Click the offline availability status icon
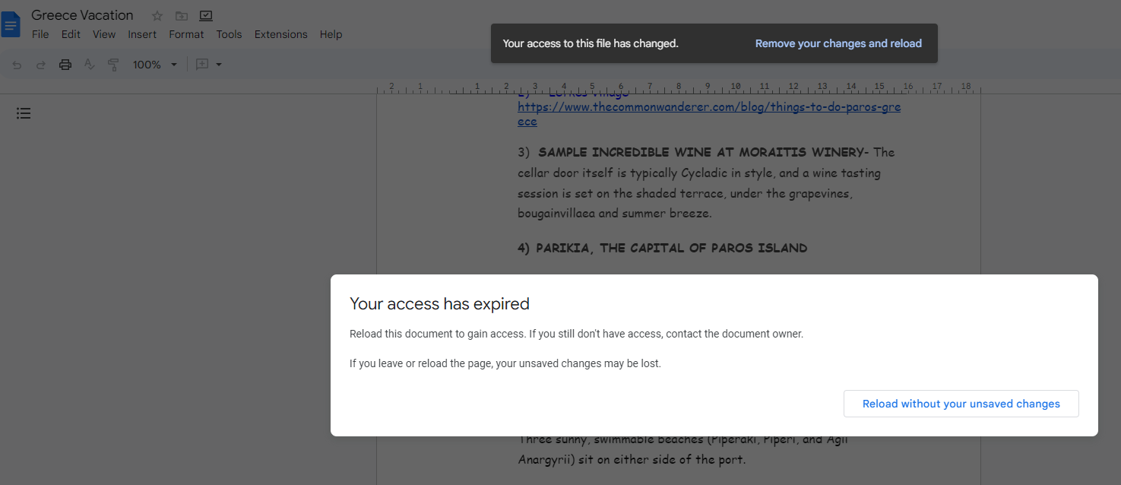 click(205, 16)
